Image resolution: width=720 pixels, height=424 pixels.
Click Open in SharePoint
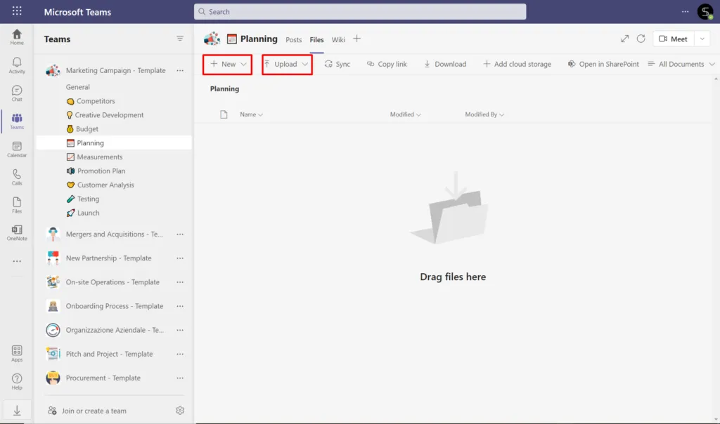[x=603, y=64]
